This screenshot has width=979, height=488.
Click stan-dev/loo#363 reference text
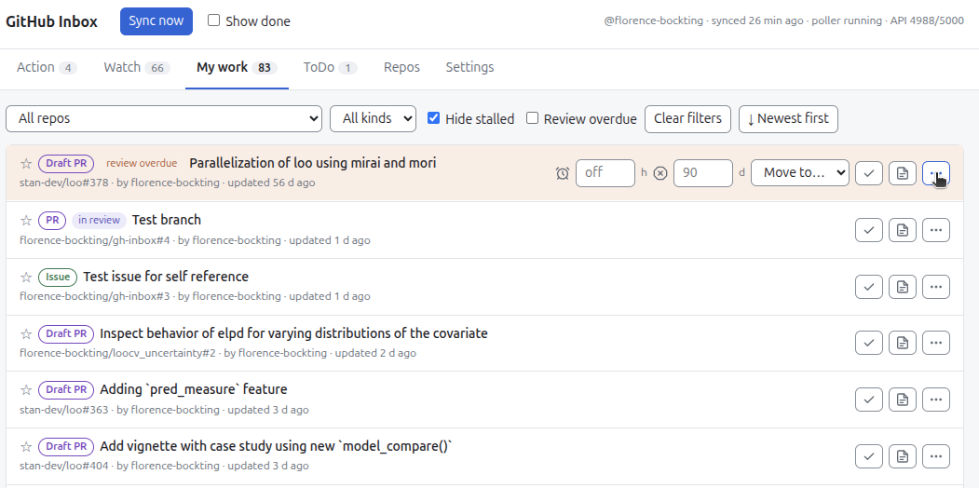point(63,410)
